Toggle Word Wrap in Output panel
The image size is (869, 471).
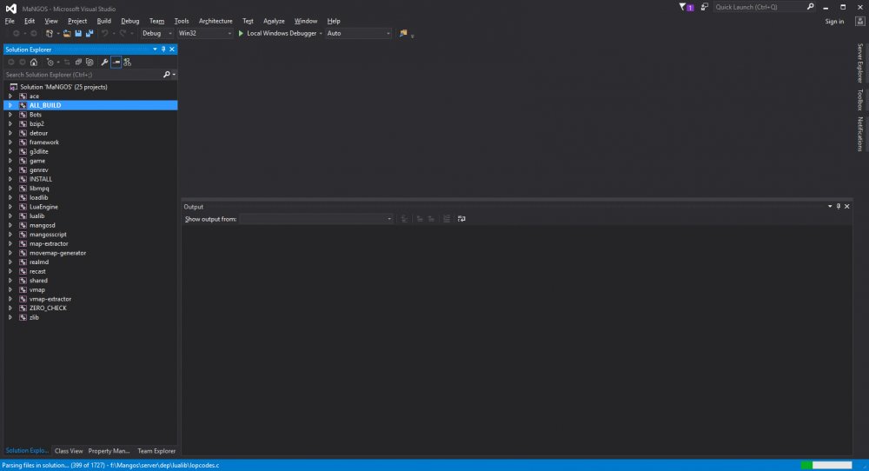point(461,219)
